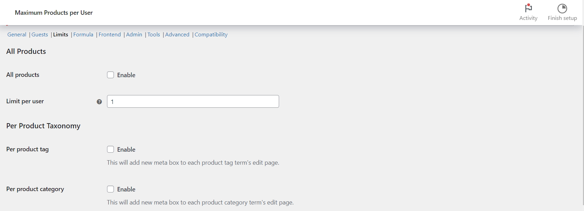This screenshot has width=584, height=211.
Task: Click the Limit per user help icon
Action: point(99,102)
